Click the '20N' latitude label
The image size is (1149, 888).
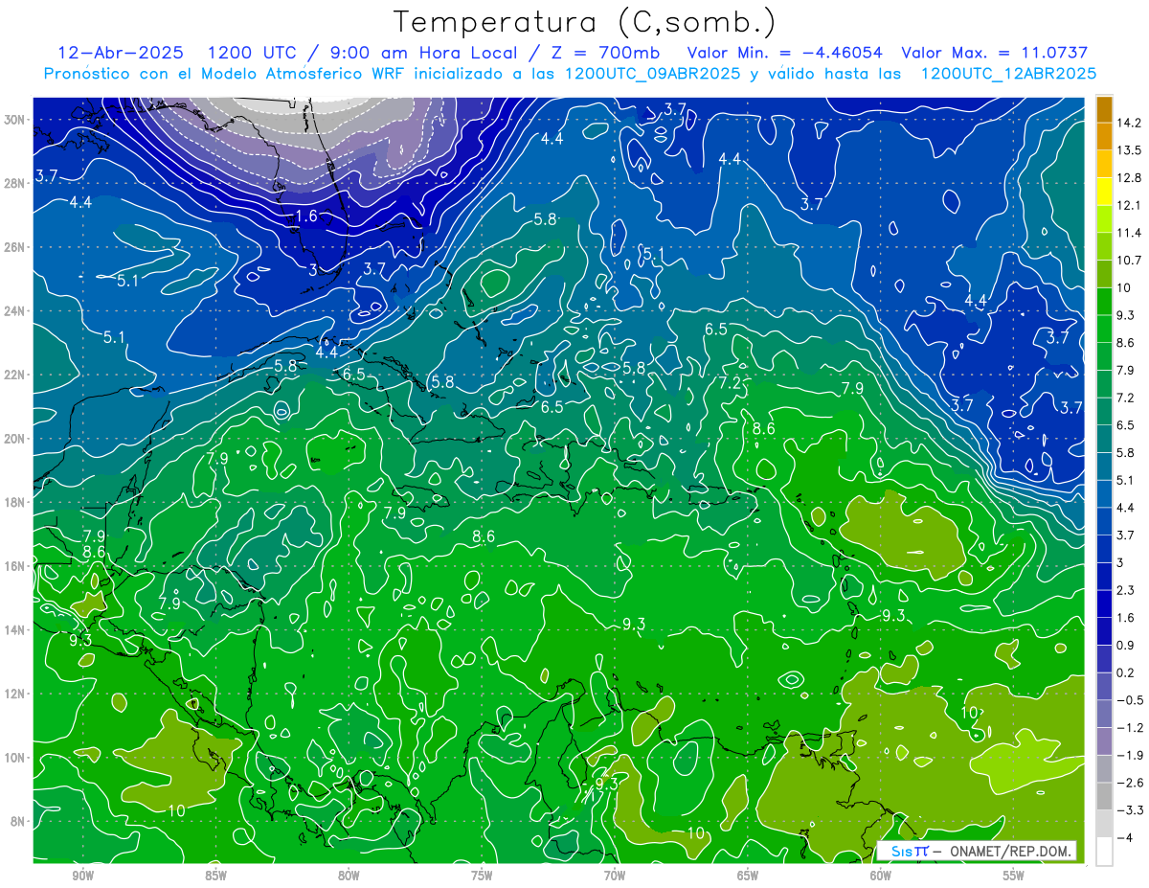(14, 438)
